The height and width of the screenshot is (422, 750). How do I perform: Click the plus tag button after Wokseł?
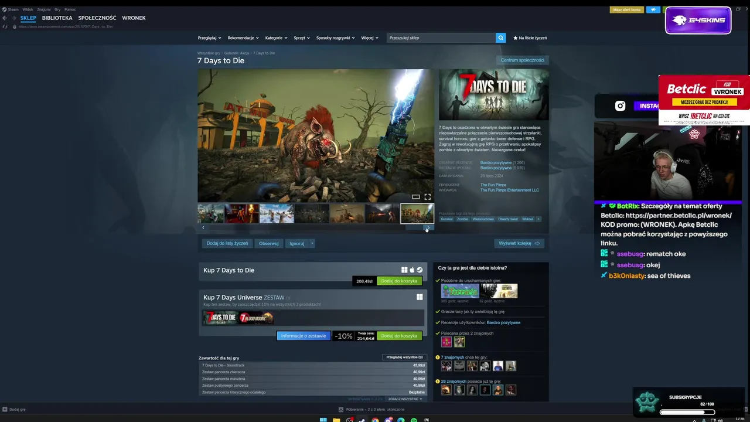(x=538, y=219)
